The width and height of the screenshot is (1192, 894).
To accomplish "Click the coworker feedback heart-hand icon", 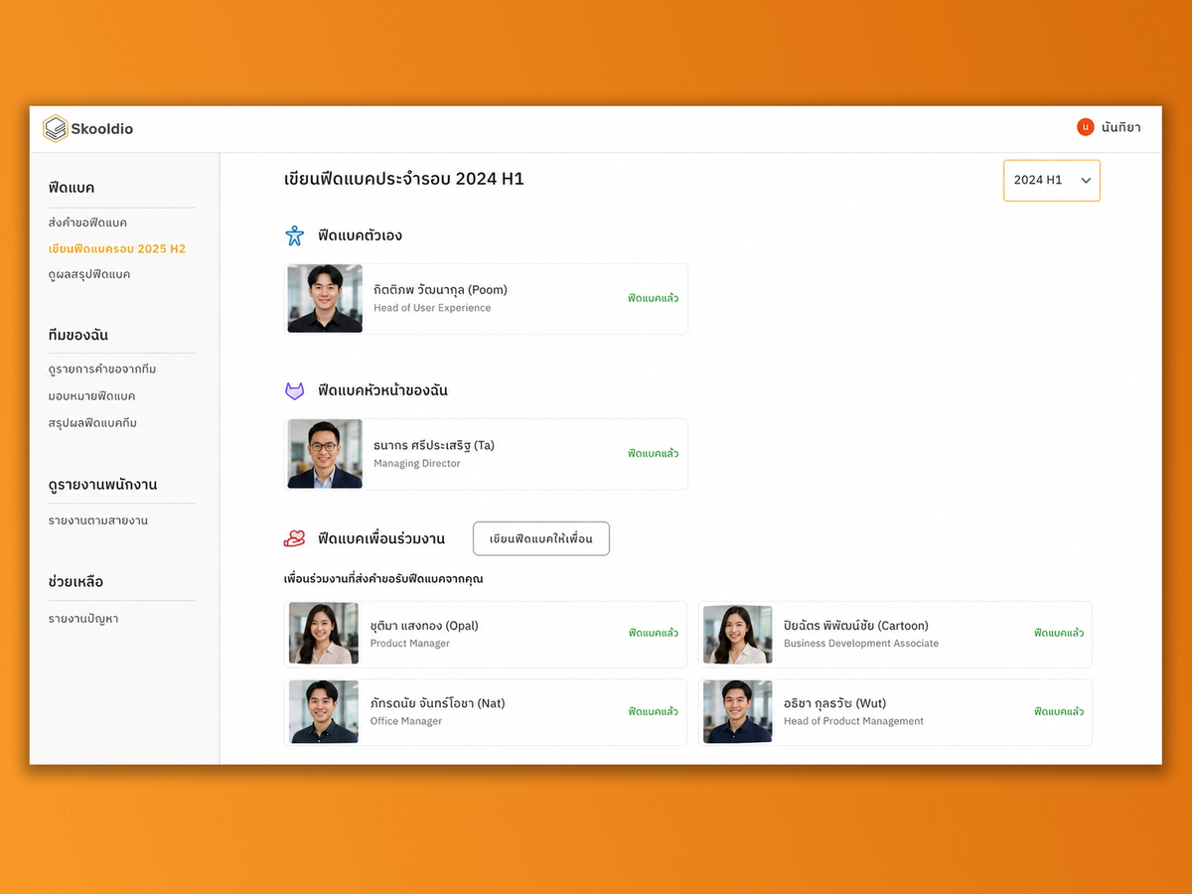I will (295, 538).
